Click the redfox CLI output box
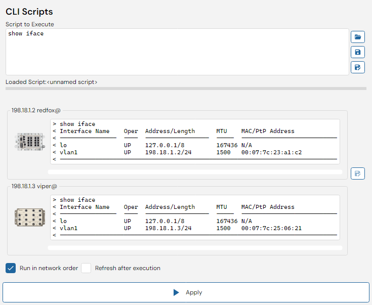 195,142
